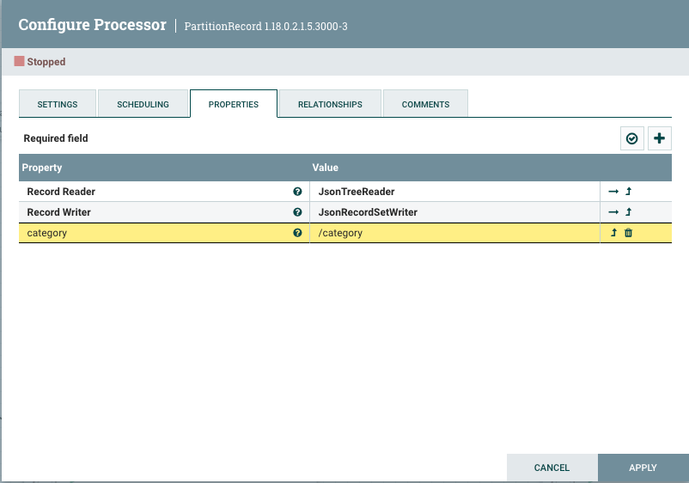Viewport: 689px width, 483px height.
Task: Select the Record Reader property name
Action: (x=61, y=192)
